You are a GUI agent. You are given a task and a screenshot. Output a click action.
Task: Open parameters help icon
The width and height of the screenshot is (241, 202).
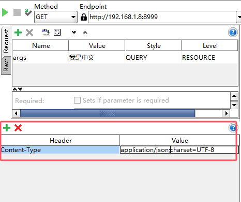[233, 32]
